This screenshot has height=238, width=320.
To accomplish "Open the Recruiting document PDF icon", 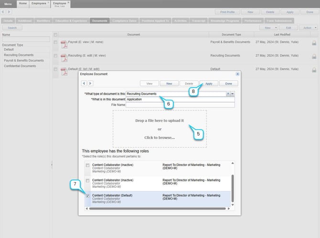I will click(x=64, y=57).
